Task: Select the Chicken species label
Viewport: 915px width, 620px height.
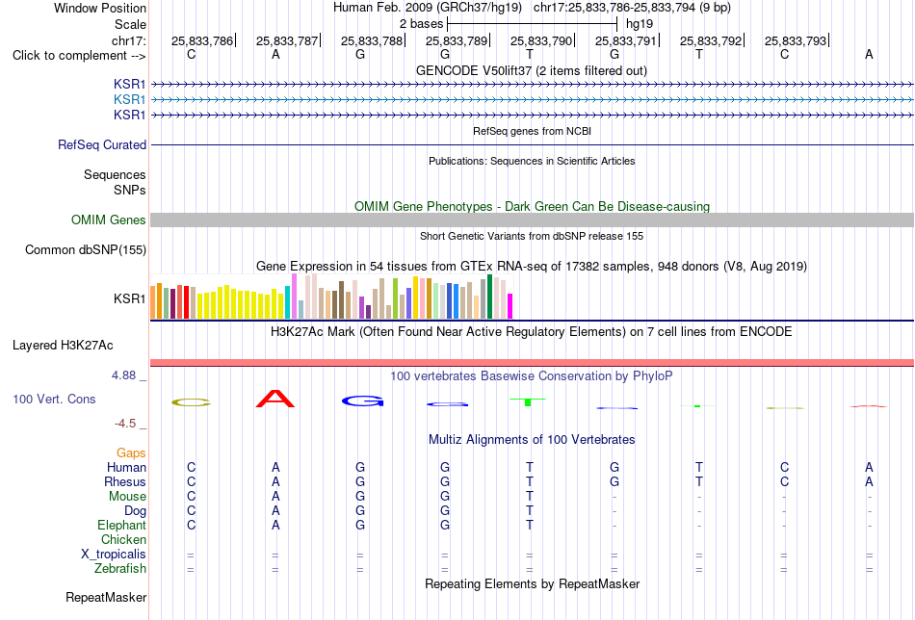Action: 123,539
